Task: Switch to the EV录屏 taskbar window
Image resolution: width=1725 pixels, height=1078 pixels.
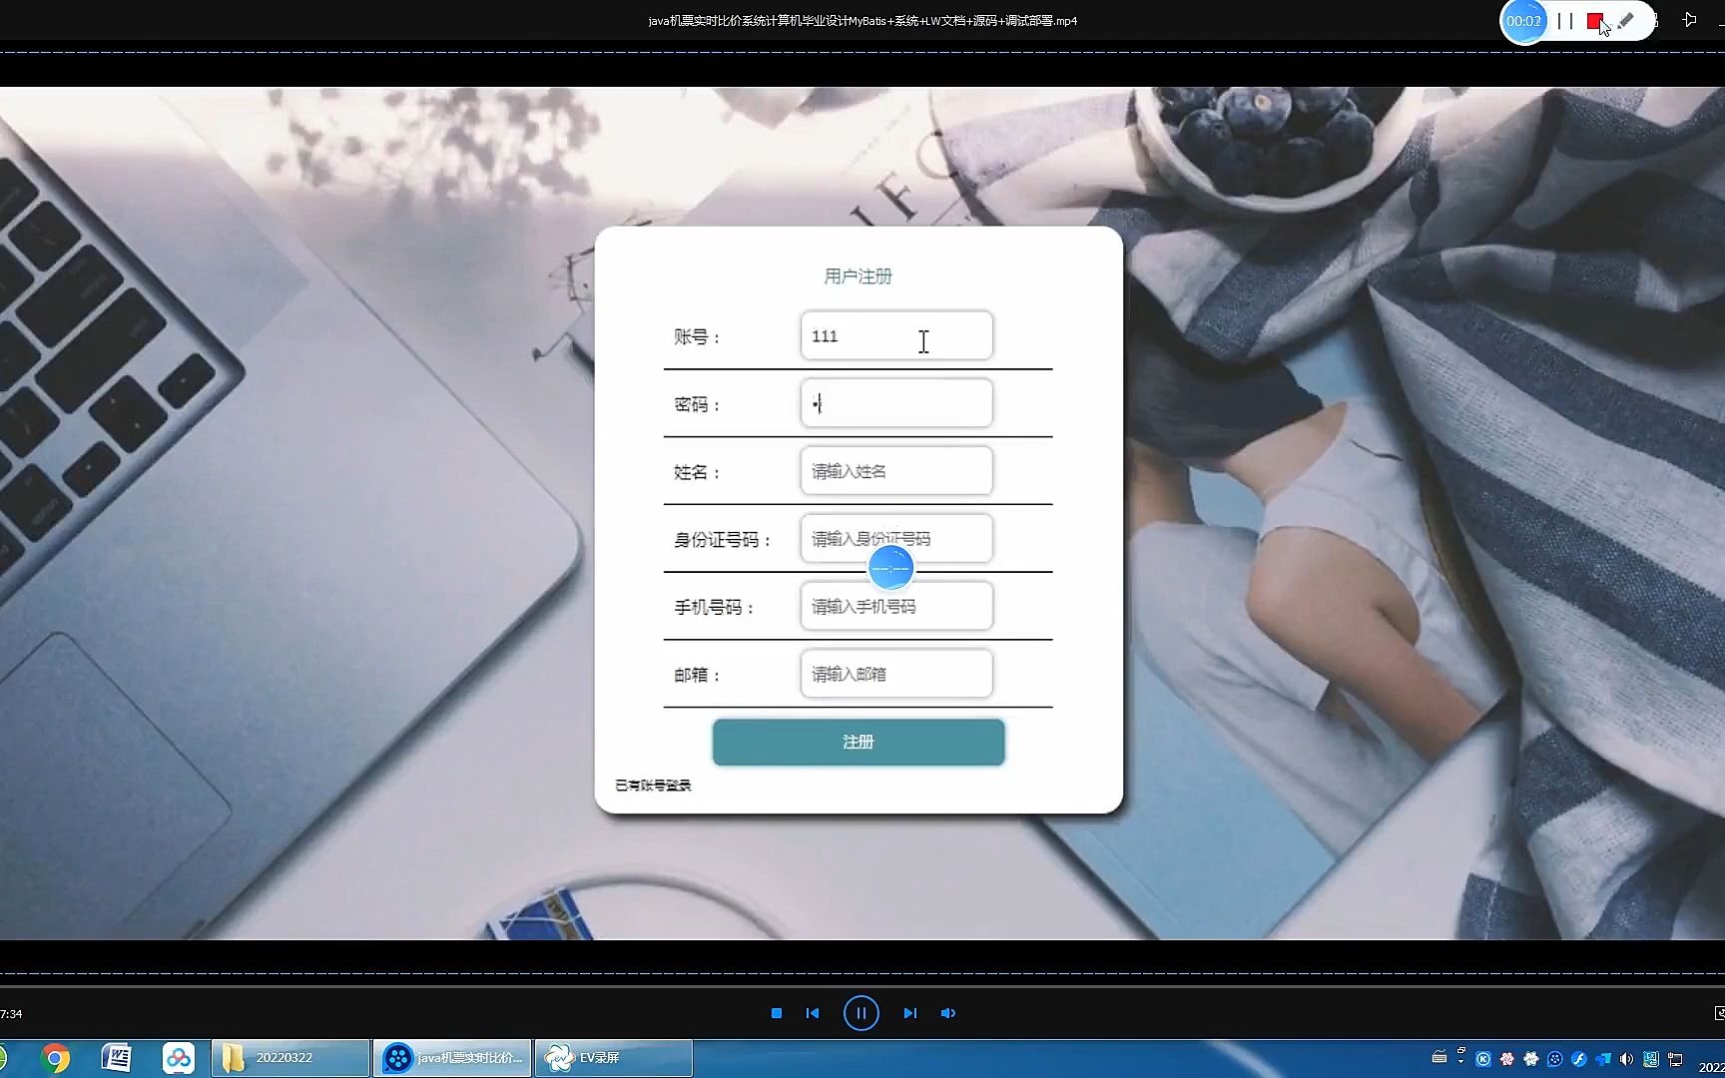Action: pos(614,1058)
